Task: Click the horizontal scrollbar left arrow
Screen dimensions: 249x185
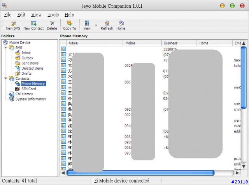Action: (63, 173)
